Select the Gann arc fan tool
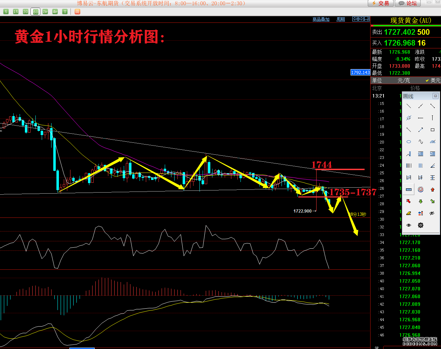This screenshot has width=441, height=349. (x=433, y=142)
